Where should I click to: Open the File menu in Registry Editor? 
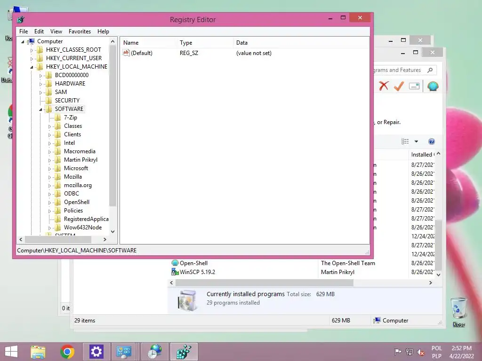coord(24,31)
